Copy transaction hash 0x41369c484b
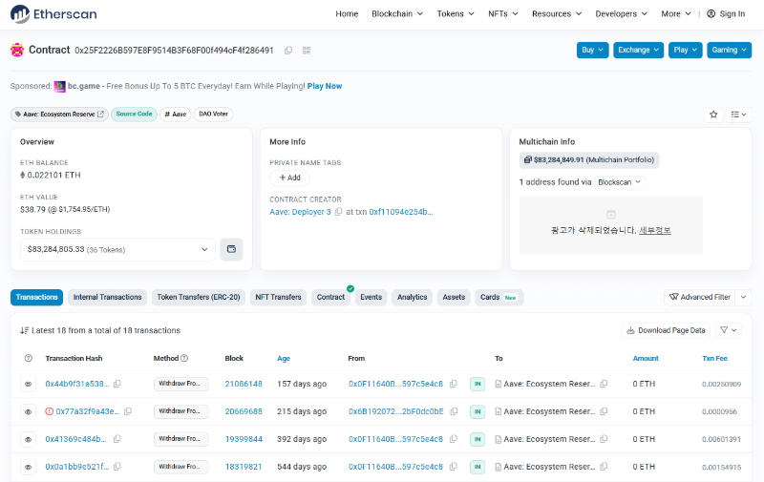This screenshot has height=482, width=764. tap(117, 439)
